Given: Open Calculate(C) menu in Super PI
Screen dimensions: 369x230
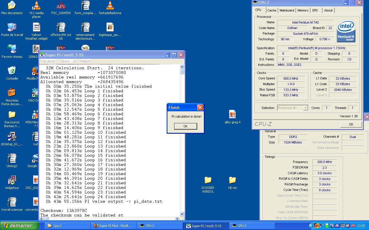Looking at the screenshot, I should tap(49, 61).
